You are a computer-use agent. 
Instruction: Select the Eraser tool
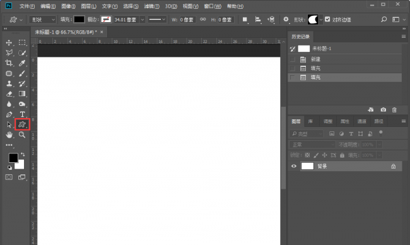point(9,94)
